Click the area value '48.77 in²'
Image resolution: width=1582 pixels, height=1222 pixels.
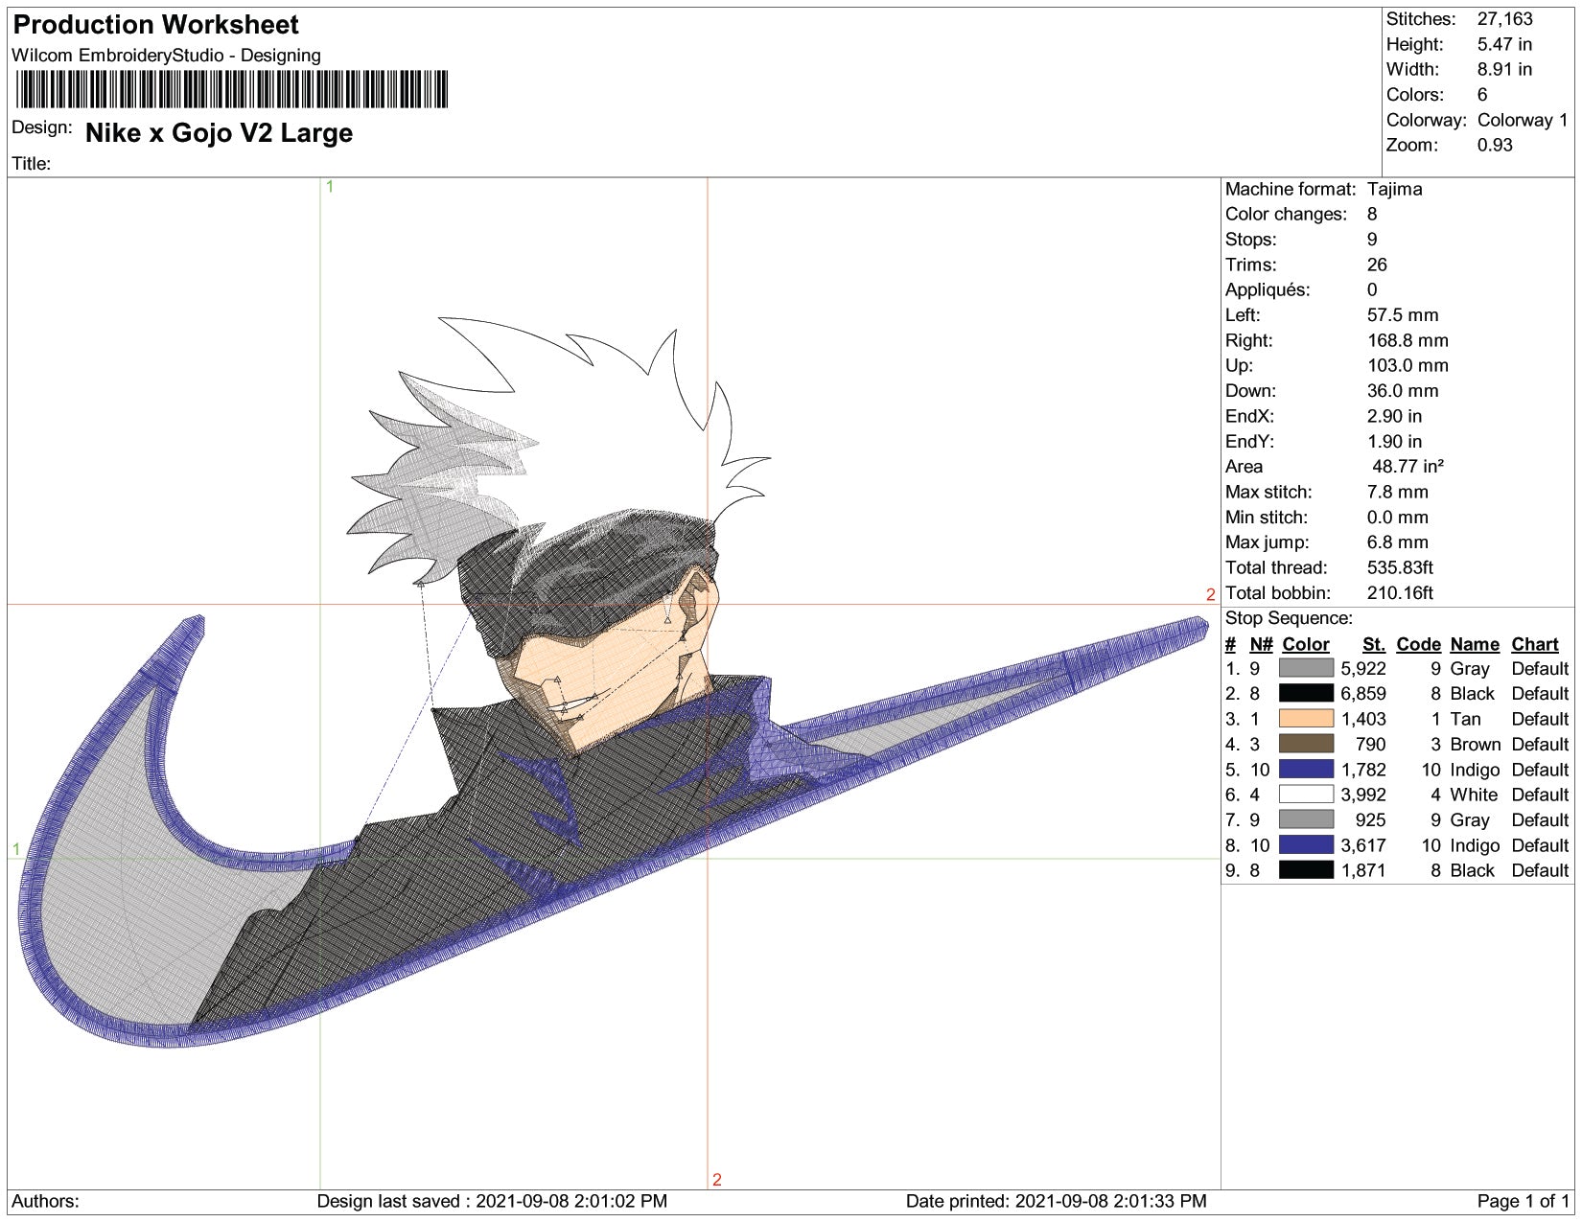click(x=1408, y=467)
